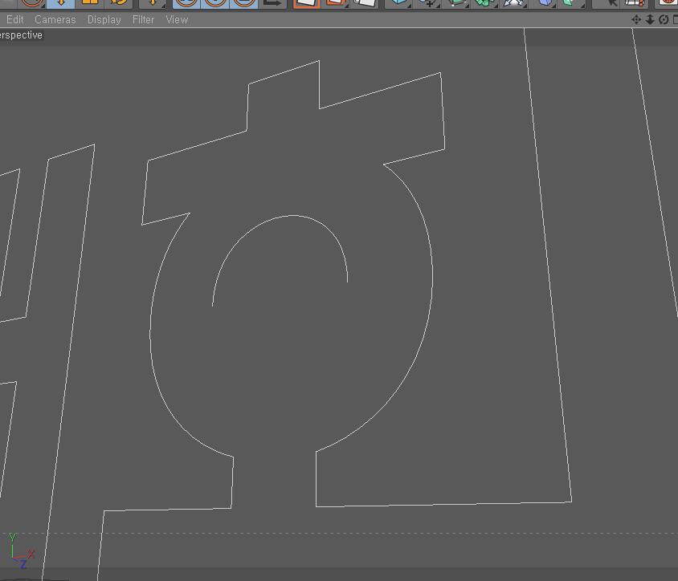Toggle the Y axis lock

[x=215, y=3]
